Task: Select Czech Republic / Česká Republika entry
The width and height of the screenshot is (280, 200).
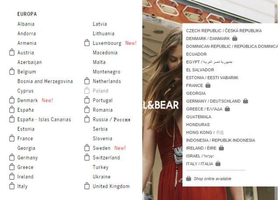Action: pyautogui.click(x=224, y=31)
